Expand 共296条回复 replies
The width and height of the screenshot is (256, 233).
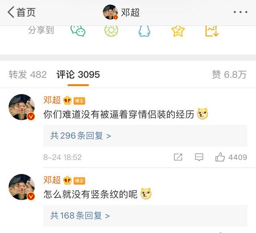click(x=145, y=136)
